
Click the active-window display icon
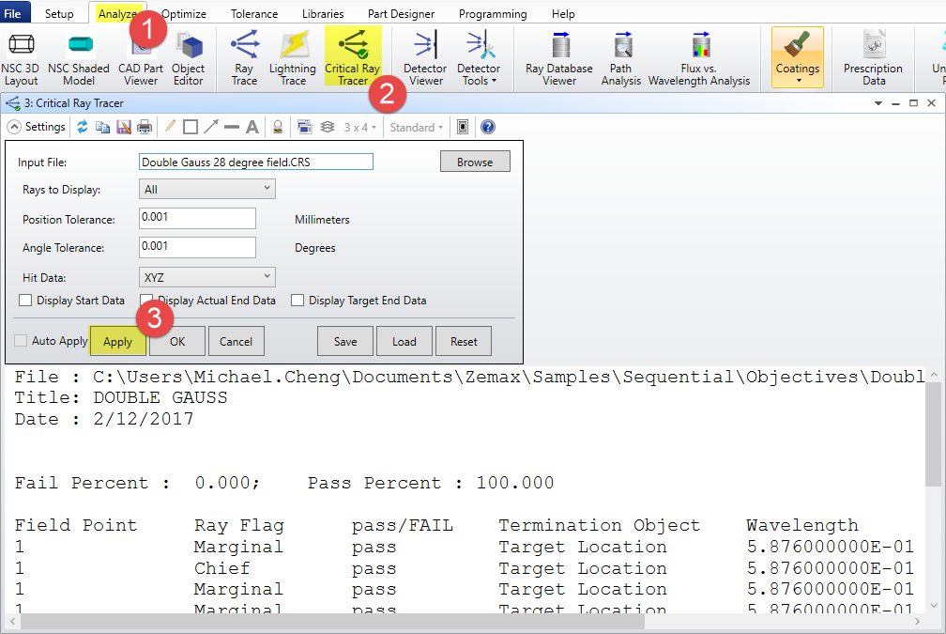(463, 127)
